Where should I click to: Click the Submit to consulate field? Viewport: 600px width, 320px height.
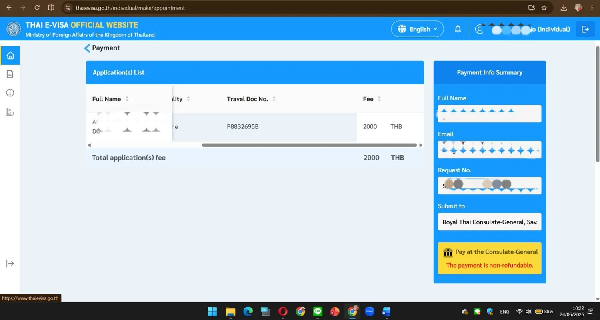click(x=490, y=222)
